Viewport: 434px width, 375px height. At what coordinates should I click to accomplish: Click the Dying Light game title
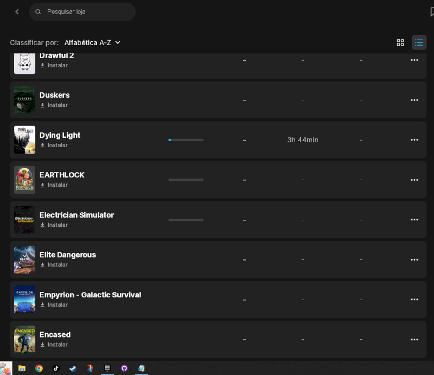click(60, 135)
